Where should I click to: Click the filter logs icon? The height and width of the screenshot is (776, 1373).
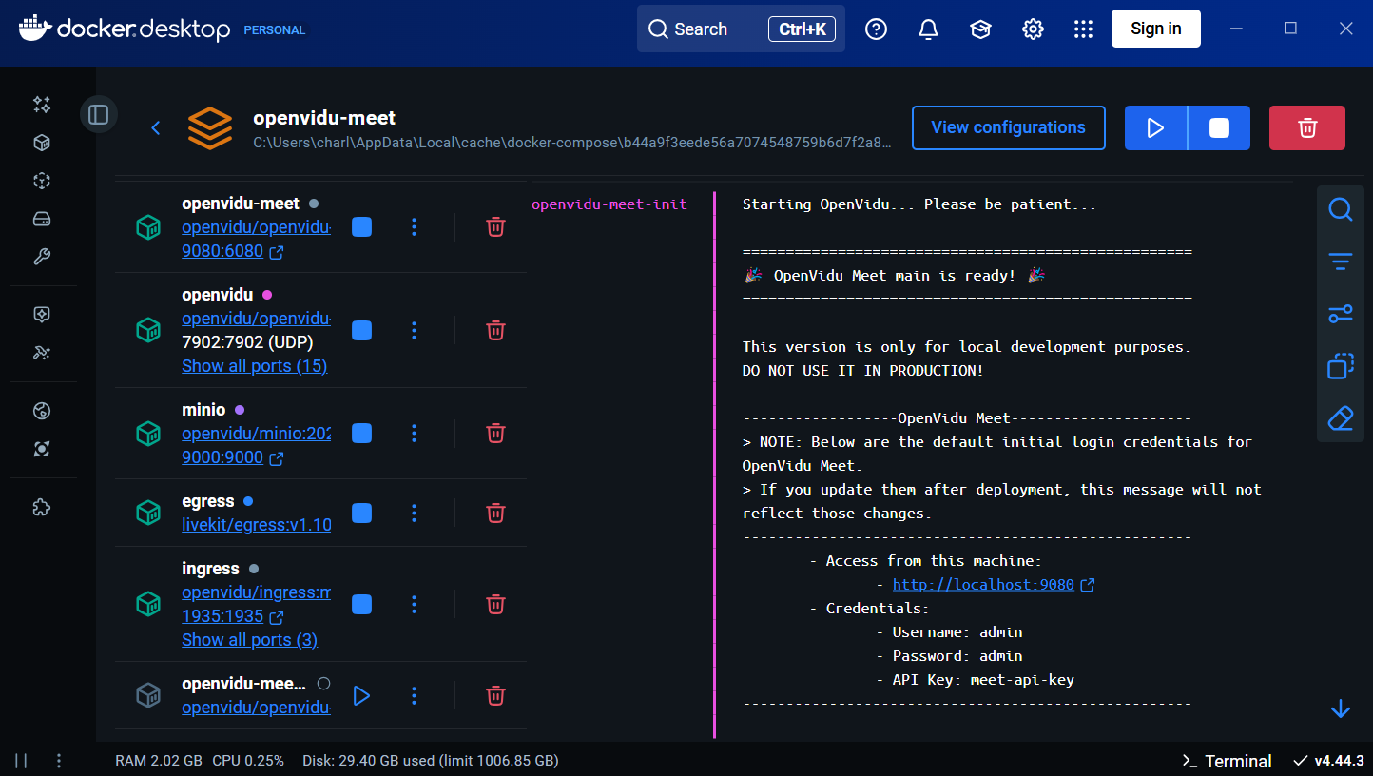coord(1340,262)
